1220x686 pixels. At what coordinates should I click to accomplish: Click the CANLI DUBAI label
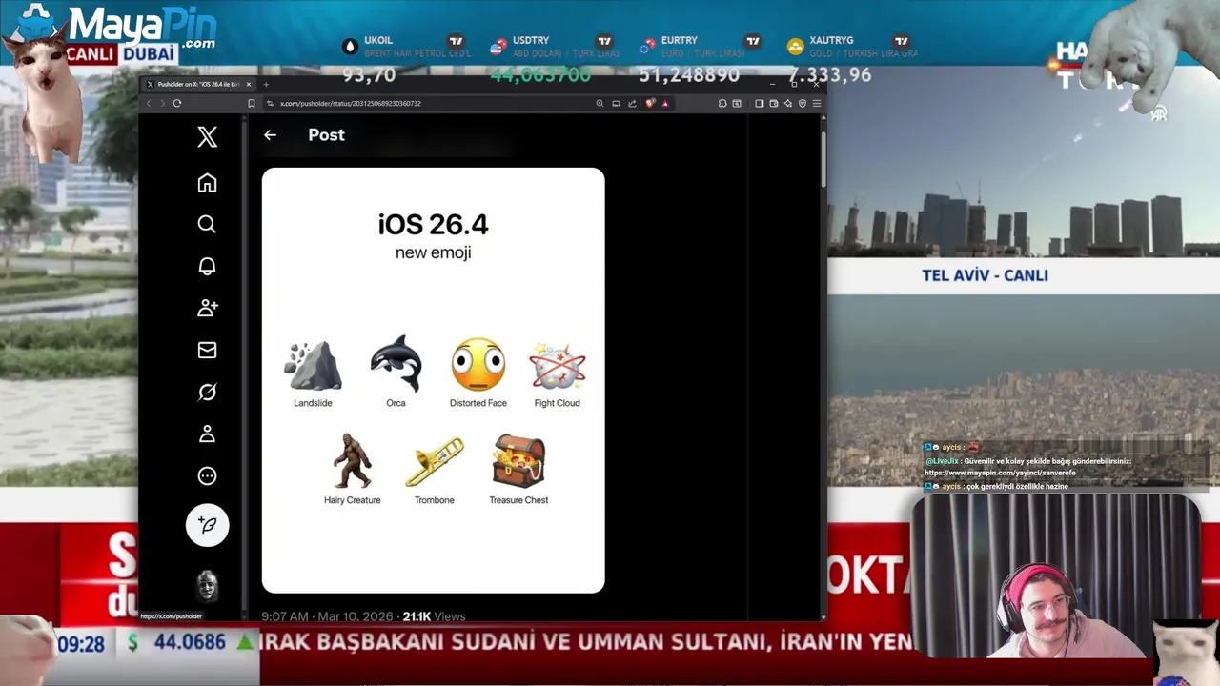pyautogui.click(x=121, y=54)
